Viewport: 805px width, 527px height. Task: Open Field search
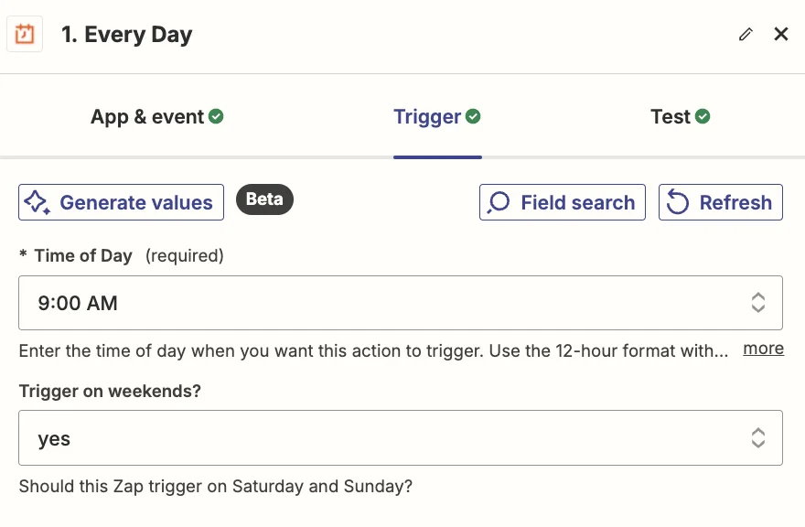(x=562, y=202)
